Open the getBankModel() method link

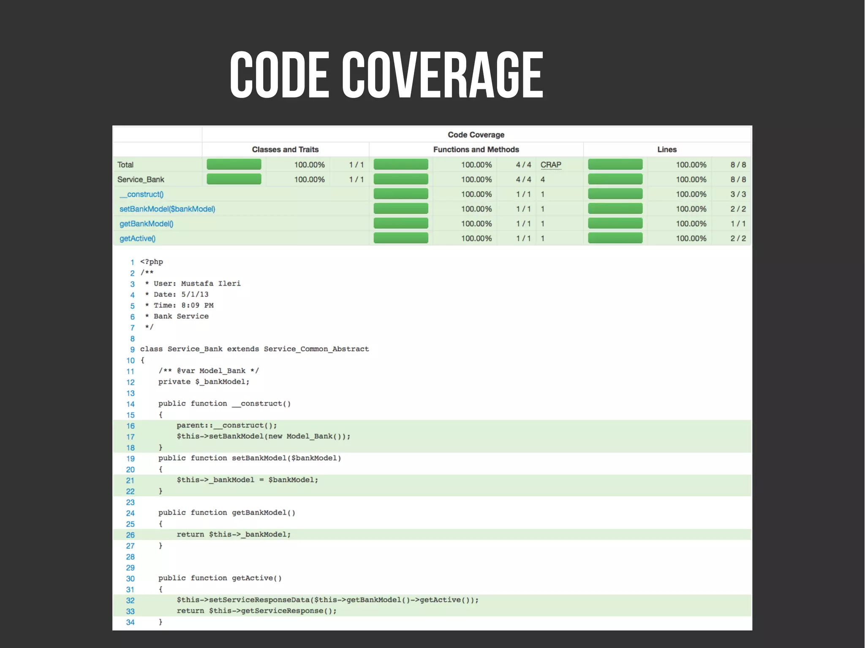pos(147,224)
